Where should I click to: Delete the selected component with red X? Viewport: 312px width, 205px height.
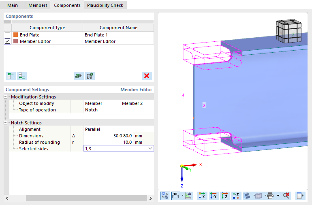click(147, 76)
